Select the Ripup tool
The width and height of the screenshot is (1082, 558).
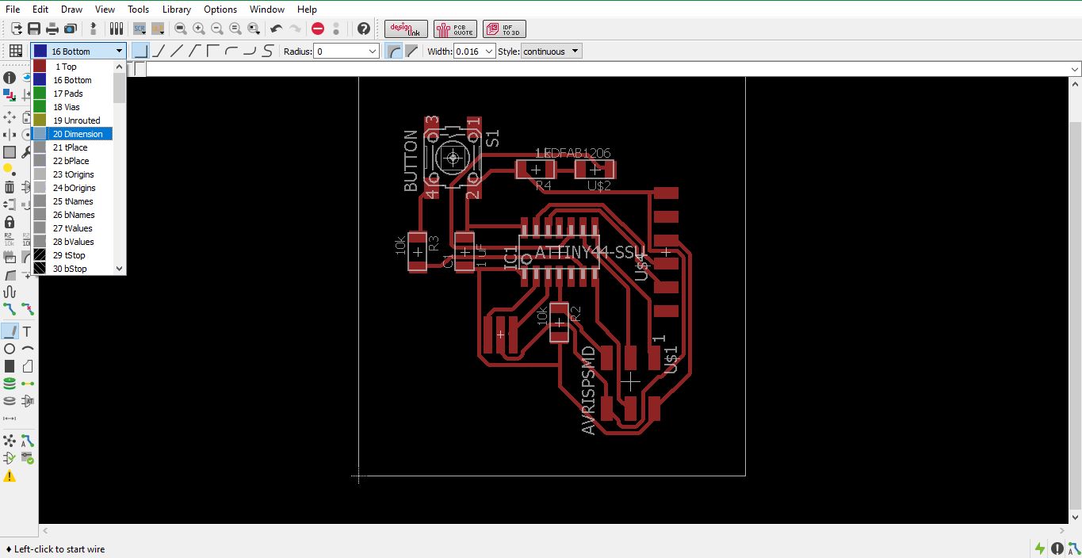coord(28,309)
